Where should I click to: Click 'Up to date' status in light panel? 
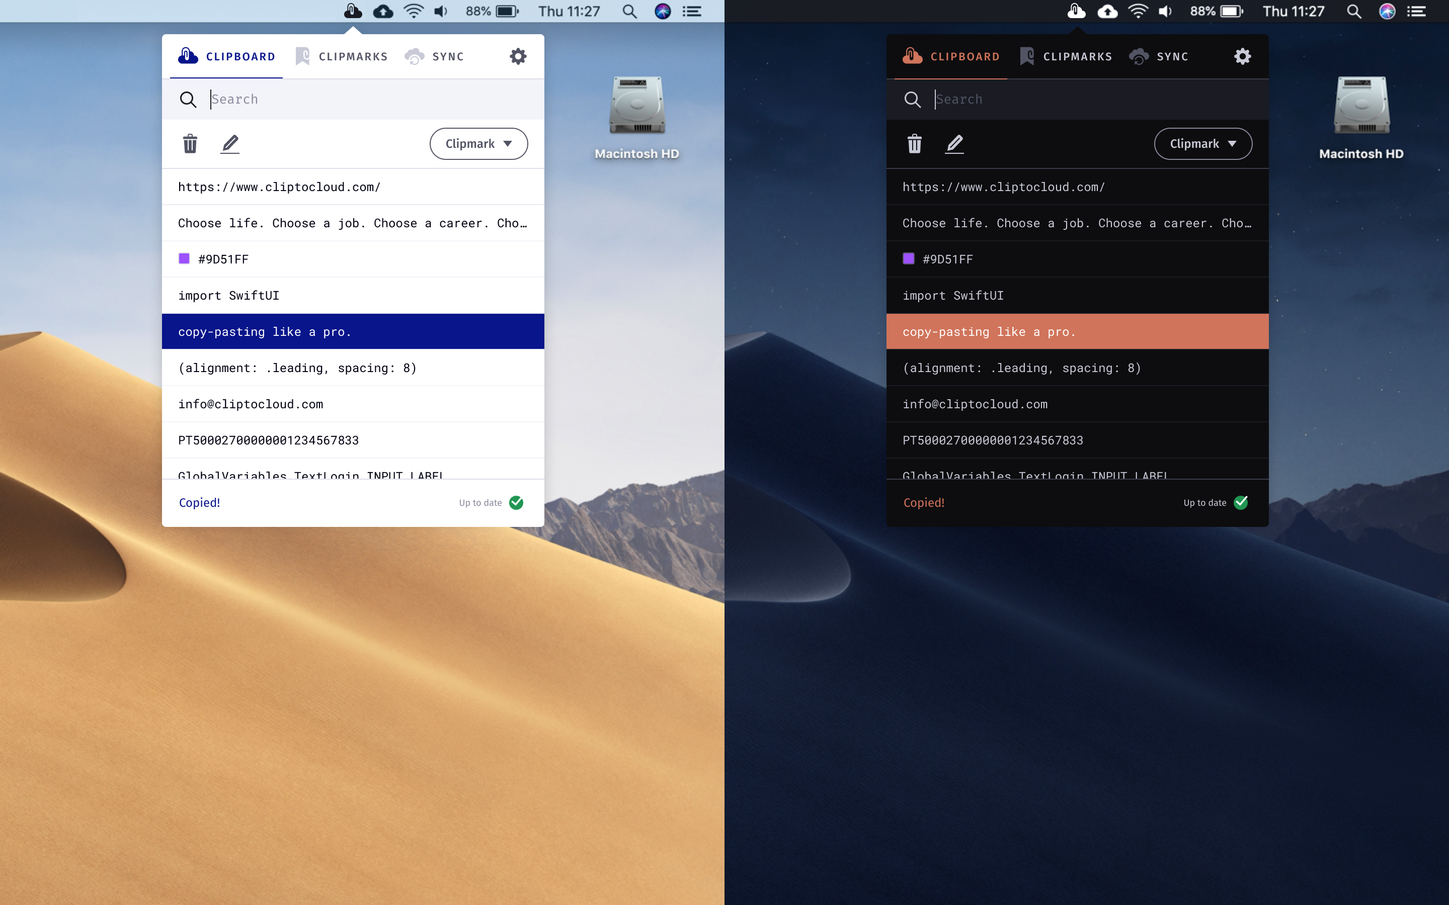480,503
